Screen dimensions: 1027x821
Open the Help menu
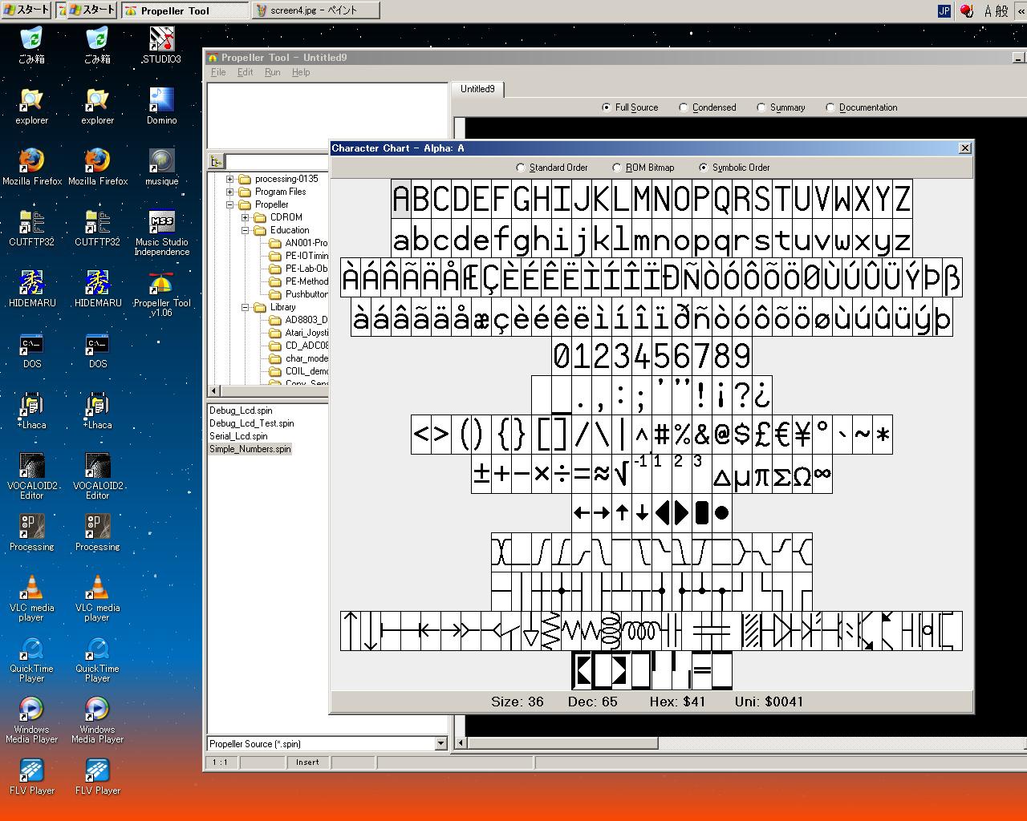tap(301, 72)
